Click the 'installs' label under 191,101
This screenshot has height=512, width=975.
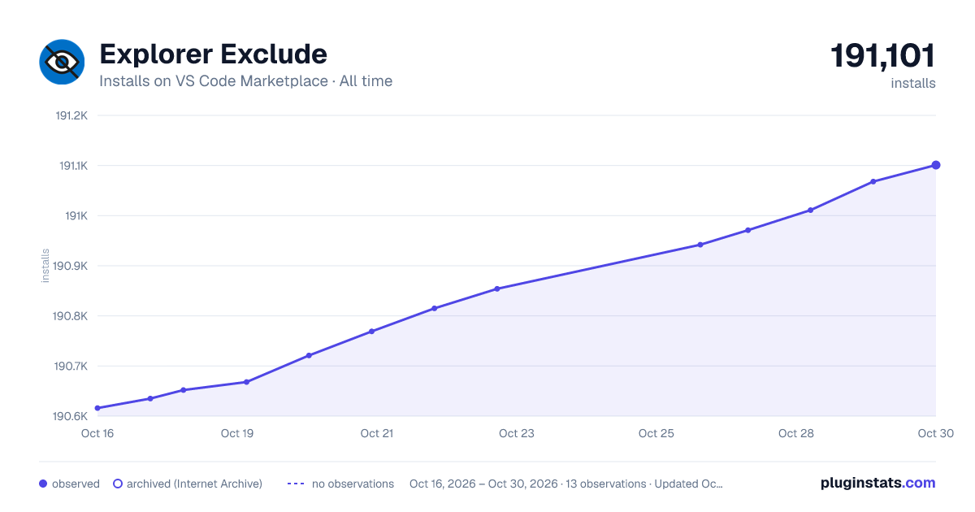(913, 83)
